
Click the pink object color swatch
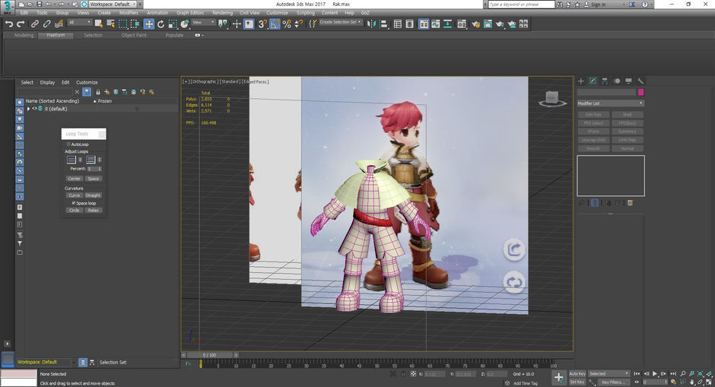click(x=640, y=92)
